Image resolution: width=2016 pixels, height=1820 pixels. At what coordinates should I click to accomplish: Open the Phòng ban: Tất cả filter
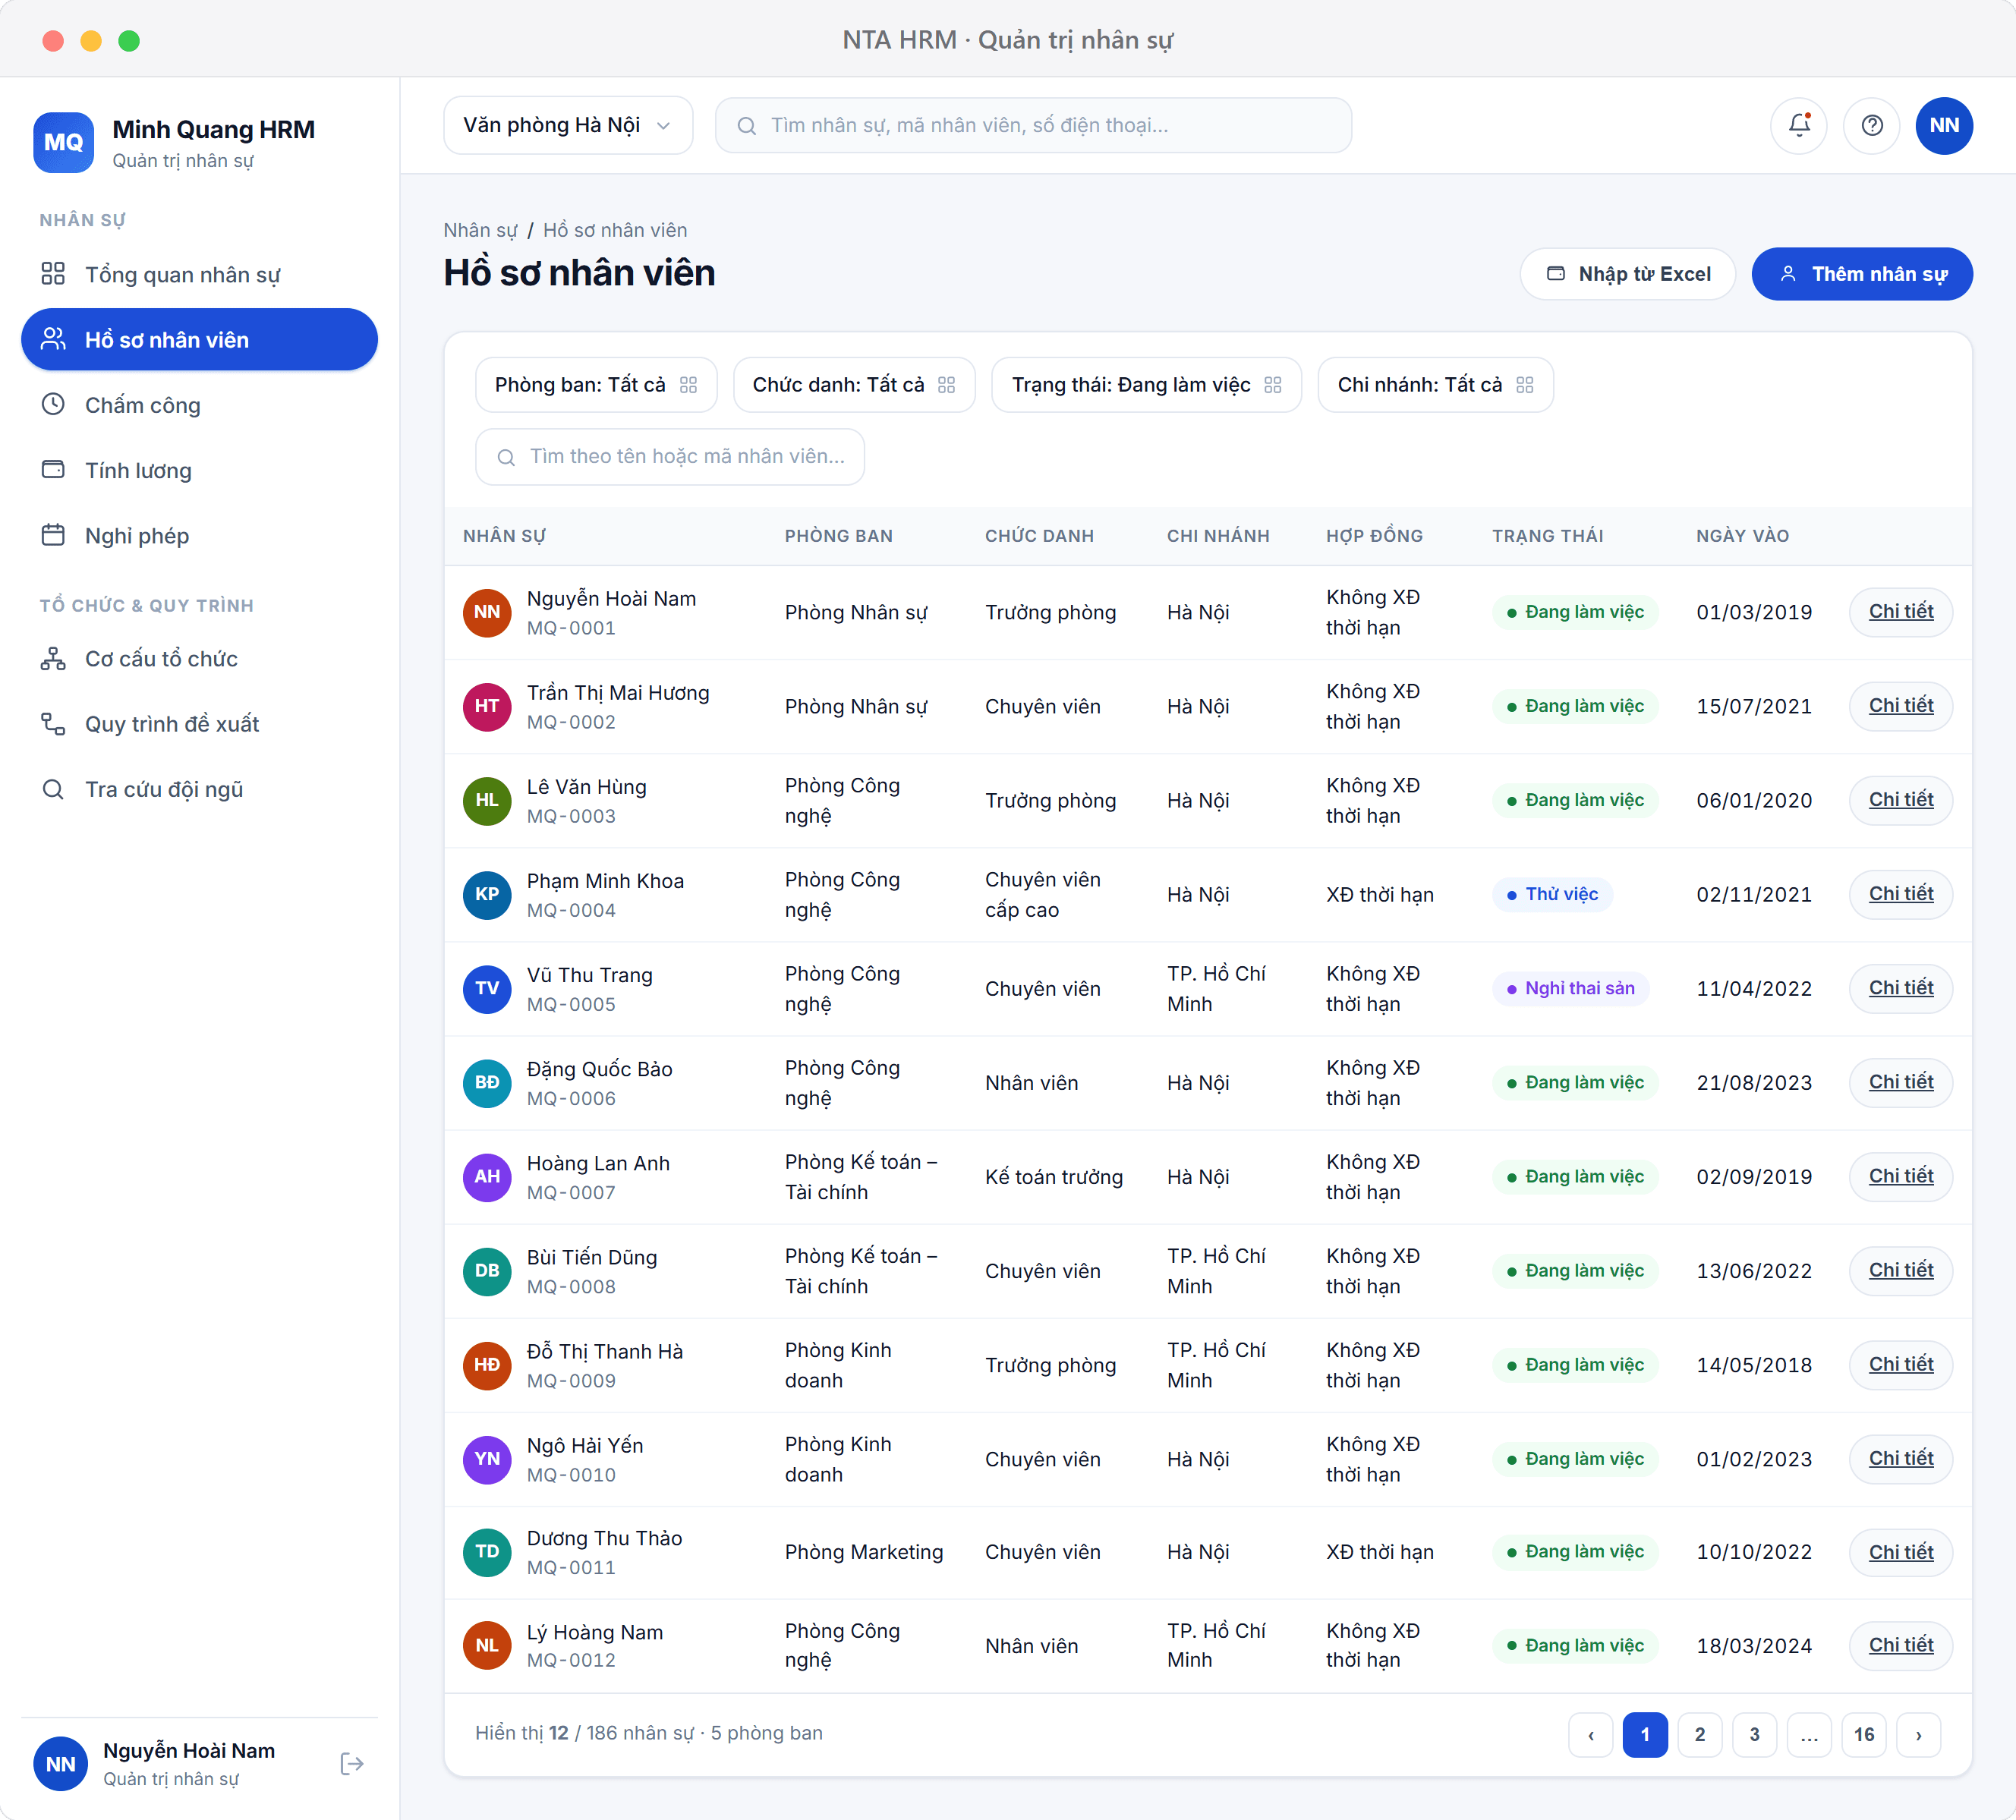click(x=596, y=385)
